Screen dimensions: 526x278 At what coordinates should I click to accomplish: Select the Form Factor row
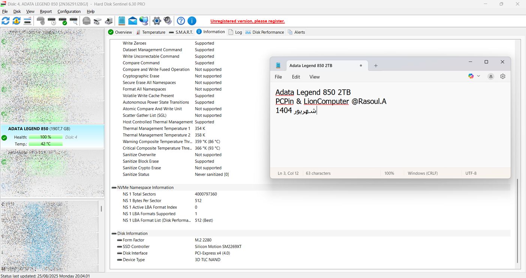314,240
